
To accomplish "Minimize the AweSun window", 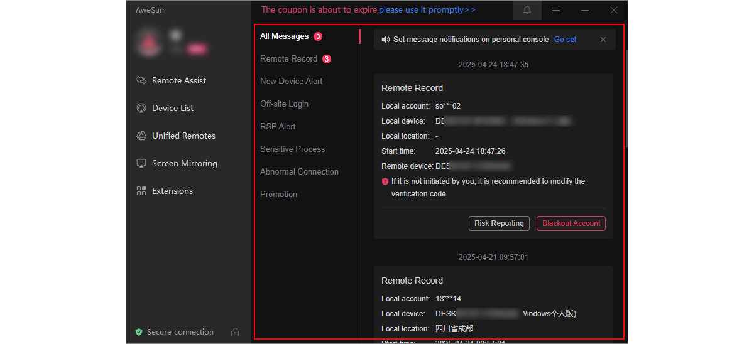I will pos(585,10).
